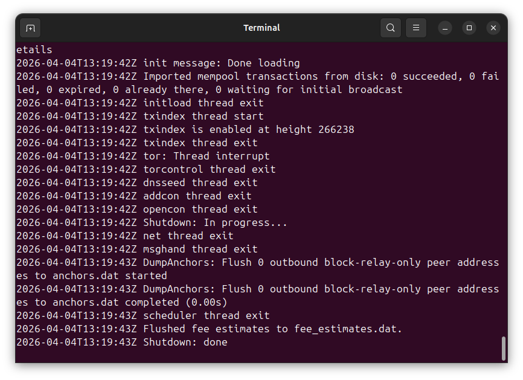Click the "Shutdown: done" log line
523x380 pixels.
[x=185, y=343]
